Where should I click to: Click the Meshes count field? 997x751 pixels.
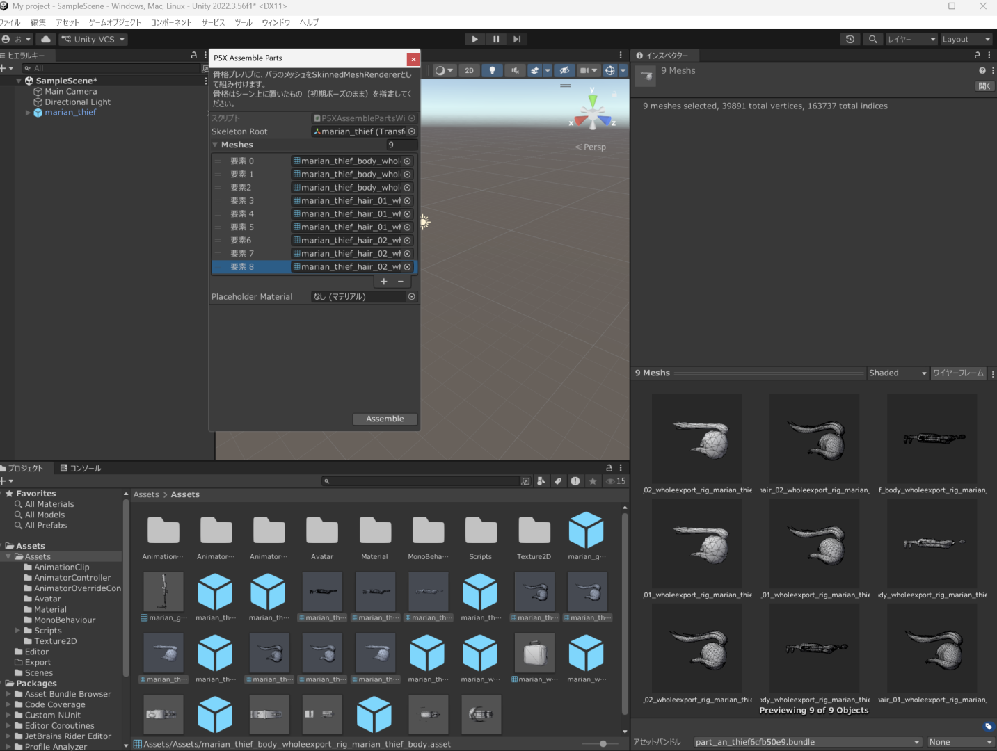[x=401, y=145]
